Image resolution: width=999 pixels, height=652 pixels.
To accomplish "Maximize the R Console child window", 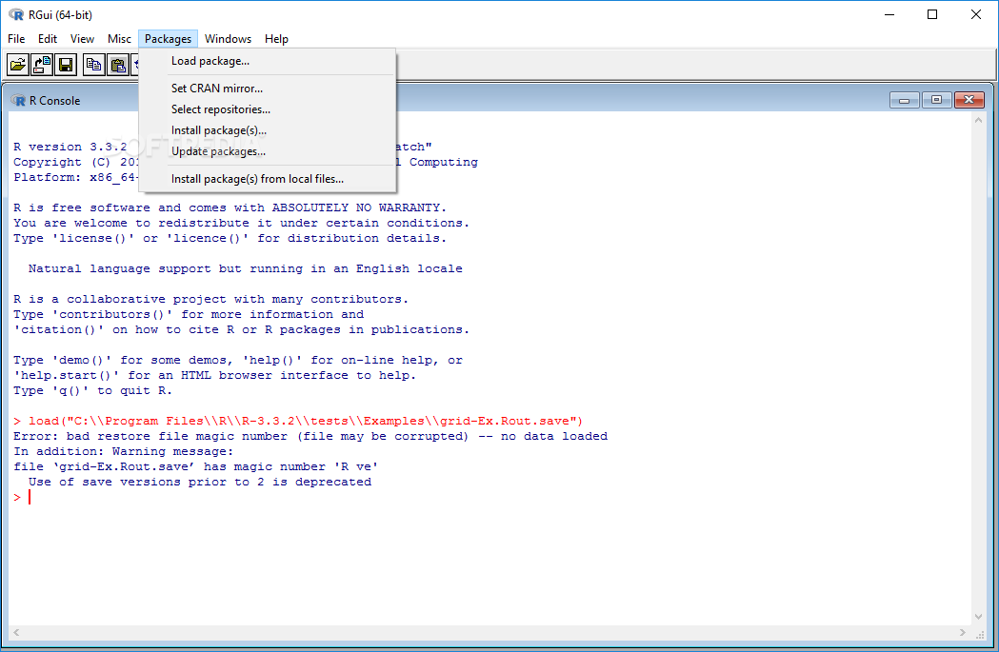I will [x=936, y=100].
